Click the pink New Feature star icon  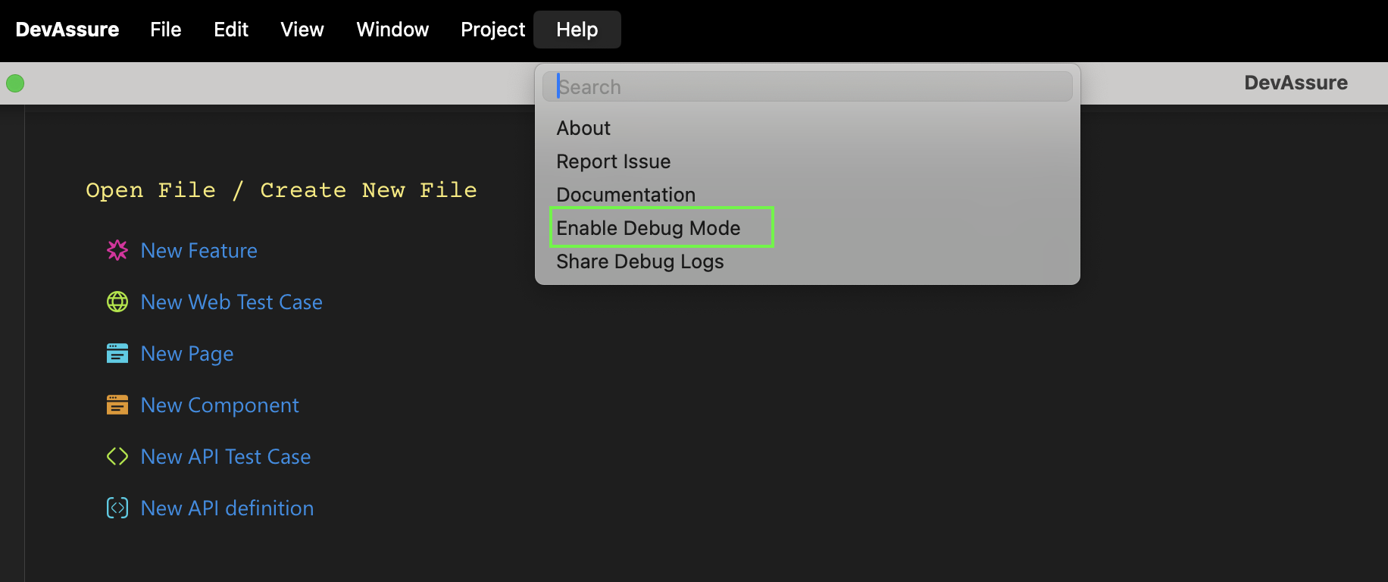[117, 250]
